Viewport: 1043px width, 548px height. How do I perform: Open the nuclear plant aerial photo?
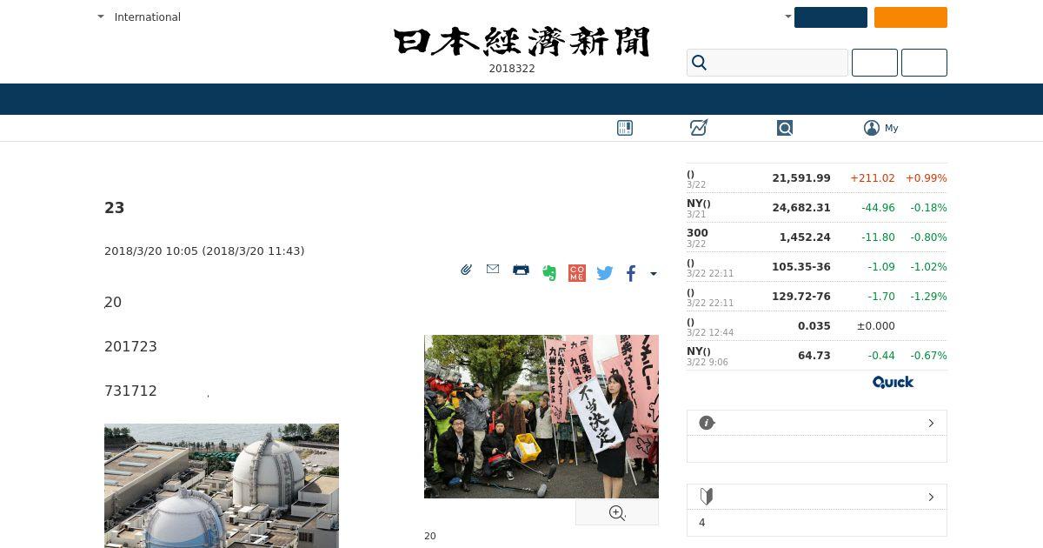tap(222, 485)
